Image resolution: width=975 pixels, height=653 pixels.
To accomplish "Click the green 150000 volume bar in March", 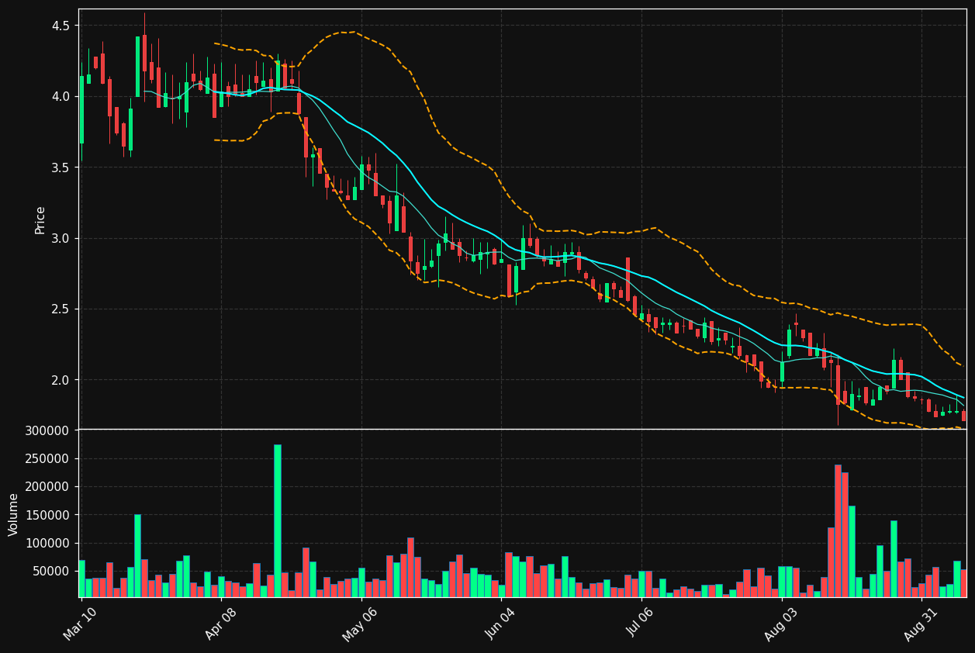I will click(x=137, y=555).
